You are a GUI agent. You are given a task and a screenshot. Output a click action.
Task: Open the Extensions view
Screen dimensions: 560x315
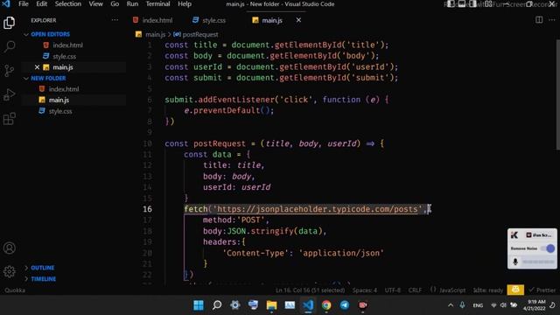10,119
